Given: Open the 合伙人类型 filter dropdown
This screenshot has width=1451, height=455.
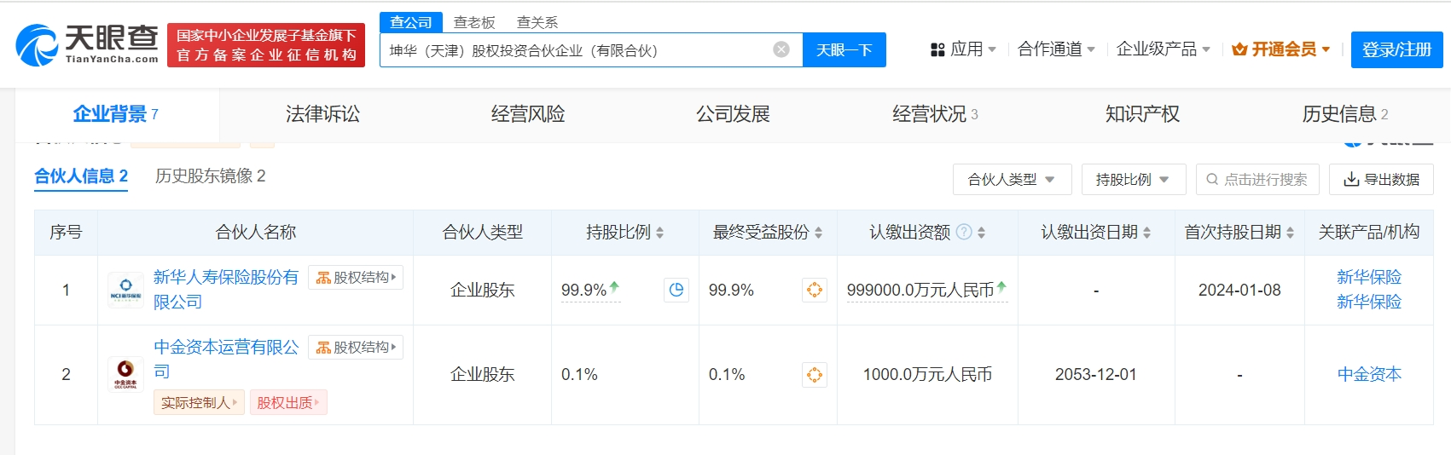Looking at the screenshot, I should [x=1012, y=179].
